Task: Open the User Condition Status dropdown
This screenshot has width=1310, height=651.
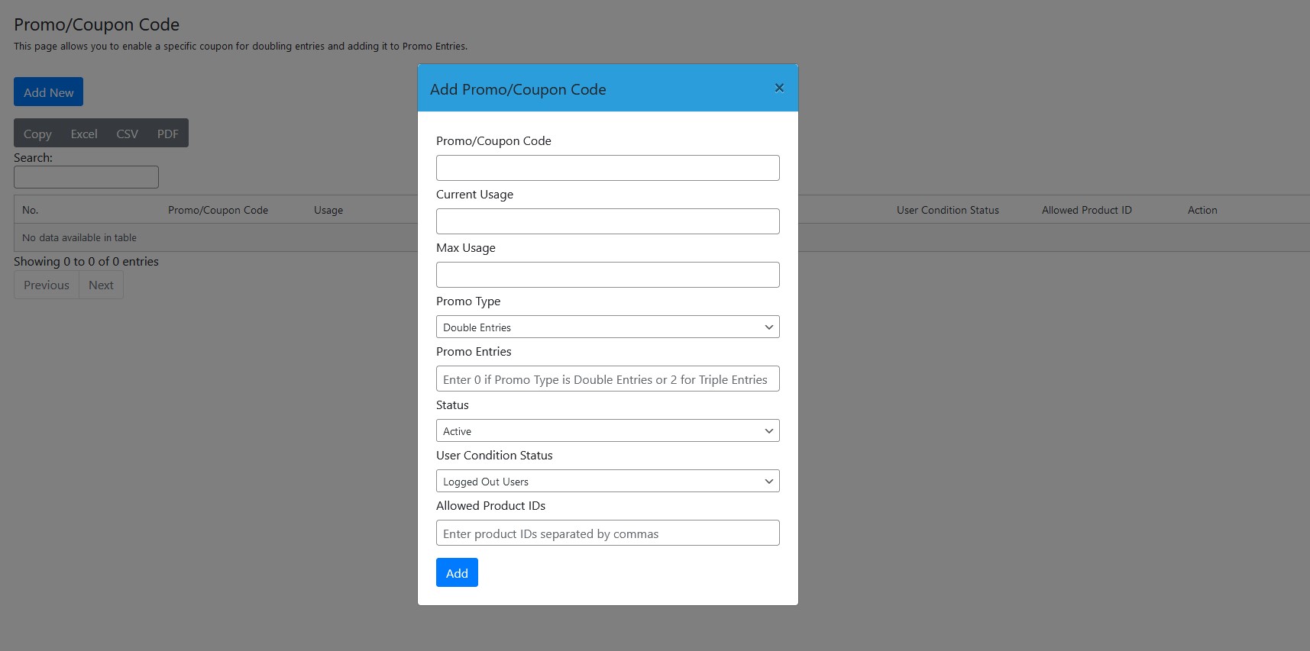Action: [x=607, y=482]
